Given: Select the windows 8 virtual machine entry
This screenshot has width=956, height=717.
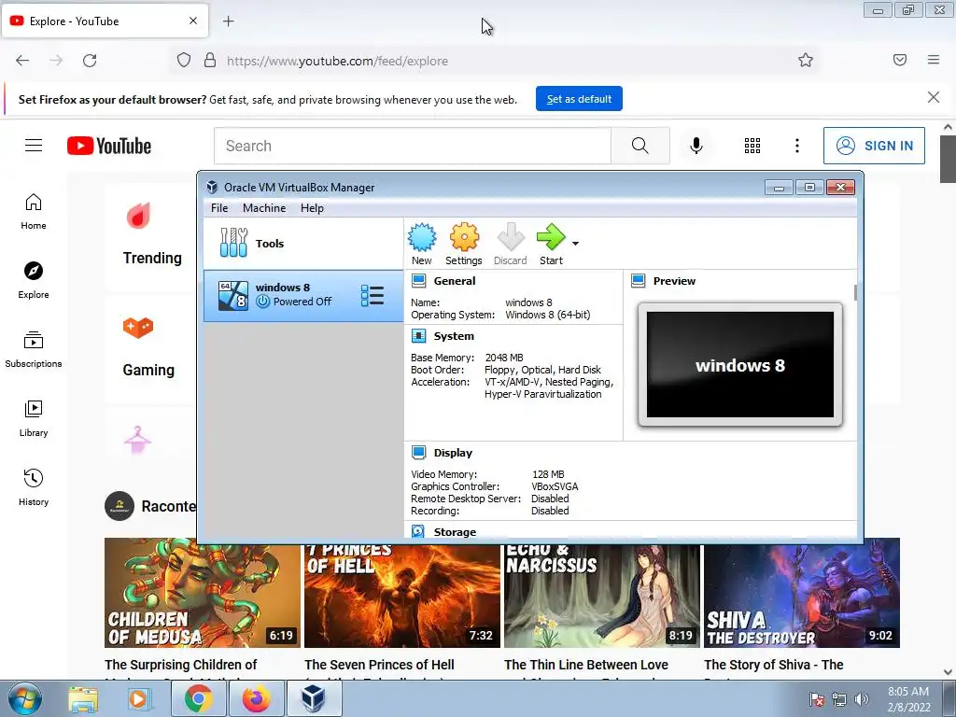Looking at the screenshot, I should [x=303, y=295].
